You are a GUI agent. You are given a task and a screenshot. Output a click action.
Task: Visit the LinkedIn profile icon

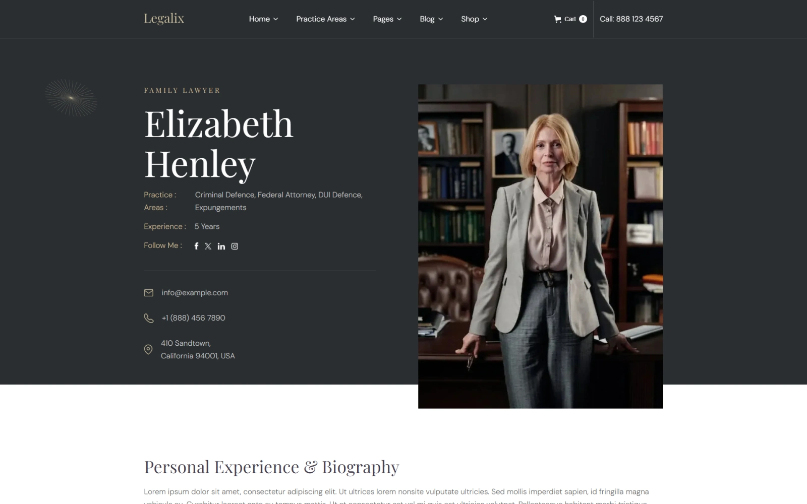click(221, 246)
